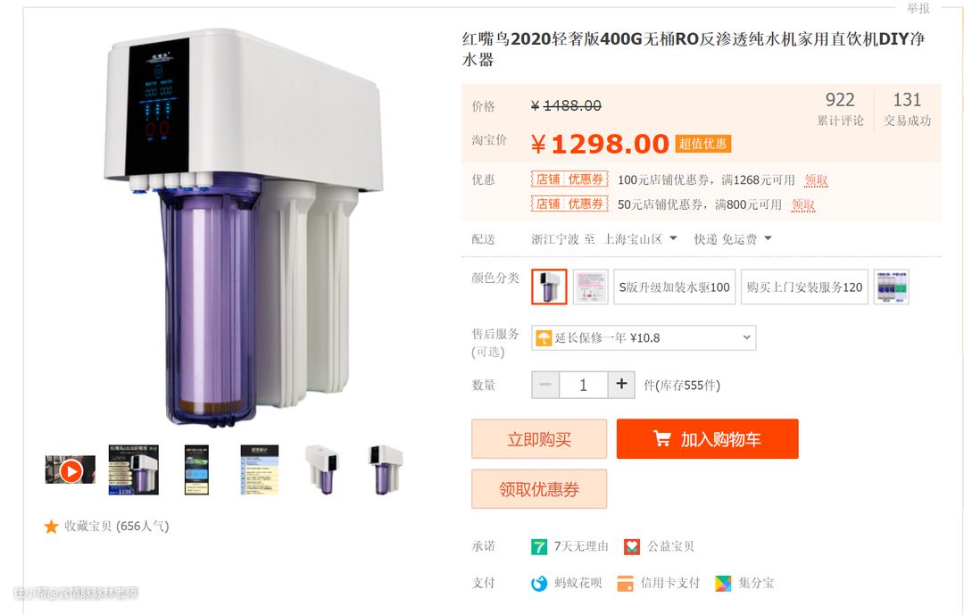
Task: Click the star icon to favorite item
Action: click(51, 527)
